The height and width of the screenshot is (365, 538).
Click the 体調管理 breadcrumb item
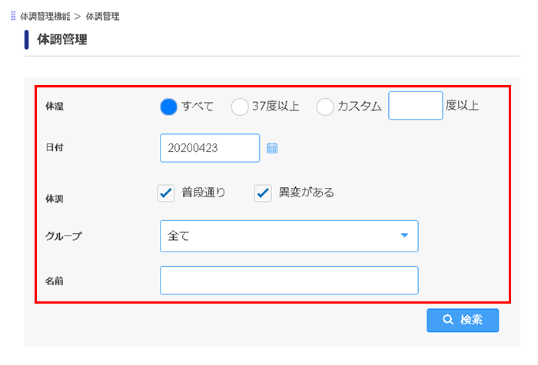[102, 16]
